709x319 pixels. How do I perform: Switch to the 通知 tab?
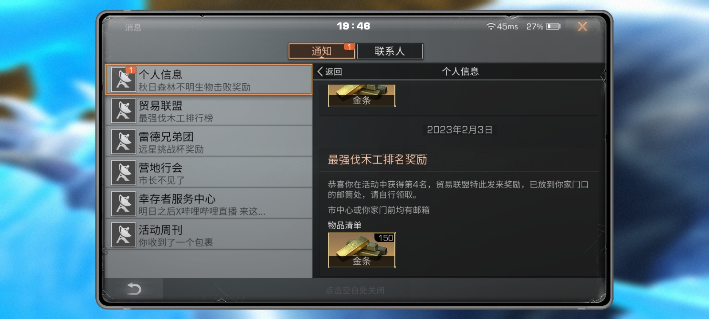click(321, 51)
